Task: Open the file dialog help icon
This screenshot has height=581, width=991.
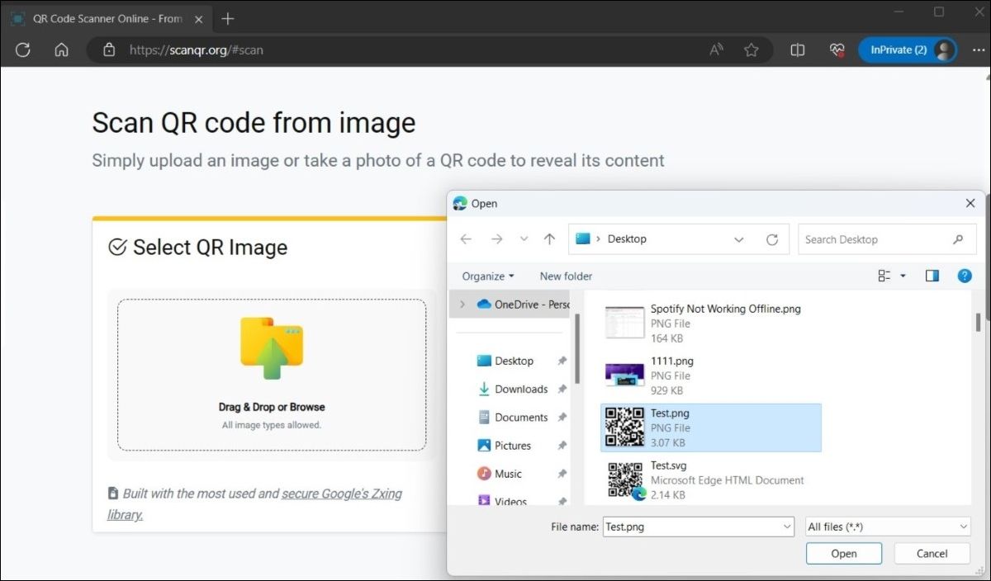Action: click(x=964, y=276)
